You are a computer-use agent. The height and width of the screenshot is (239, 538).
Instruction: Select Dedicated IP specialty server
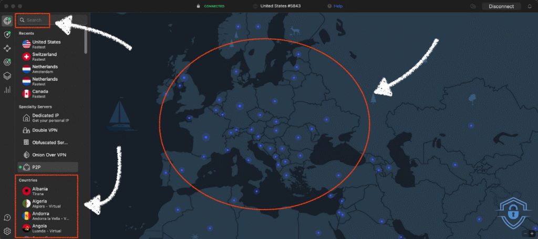pyautogui.click(x=48, y=118)
